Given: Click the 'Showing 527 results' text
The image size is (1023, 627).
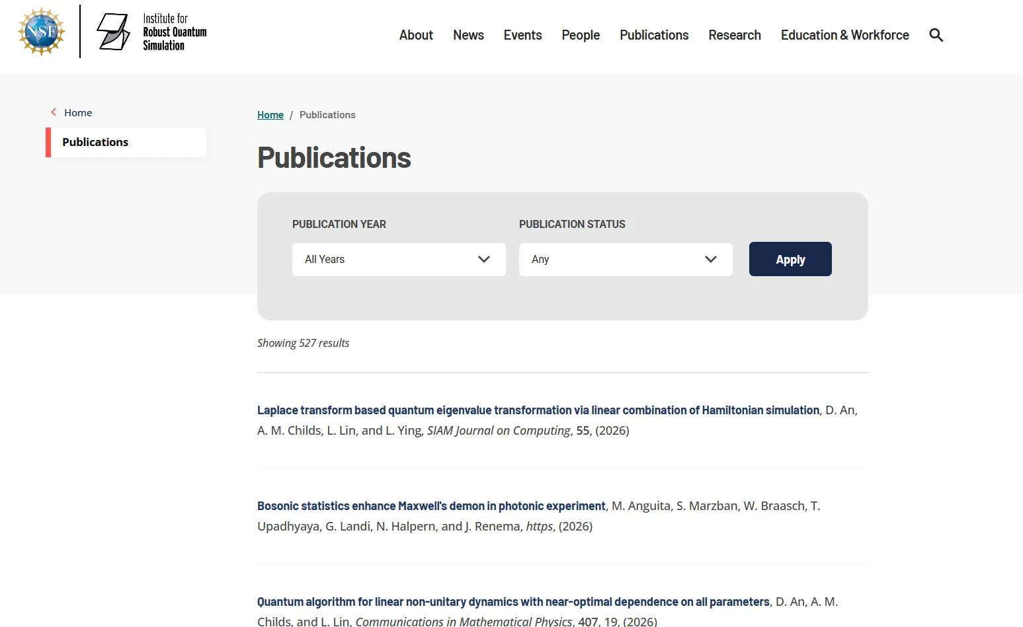Looking at the screenshot, I should coord(303,343).
